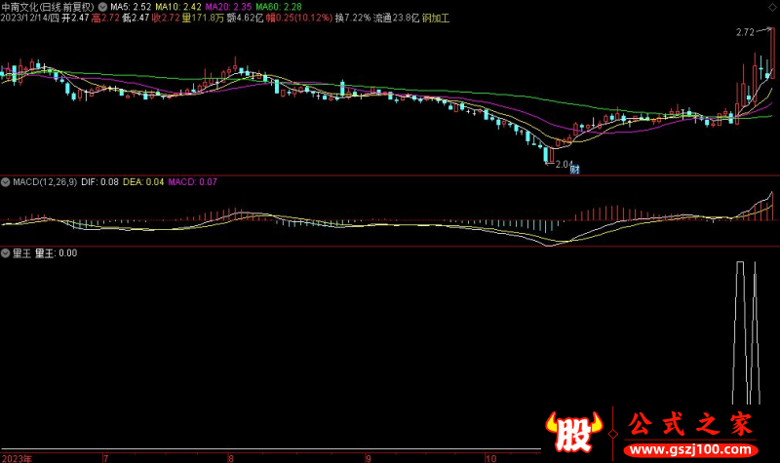The width and height of the screenshot is (780, 463).
Task: Select the MA5: 2.52 label
Action: coord(131,7)
